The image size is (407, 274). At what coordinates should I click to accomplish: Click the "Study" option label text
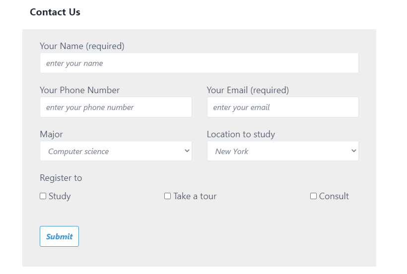(60, 196)
